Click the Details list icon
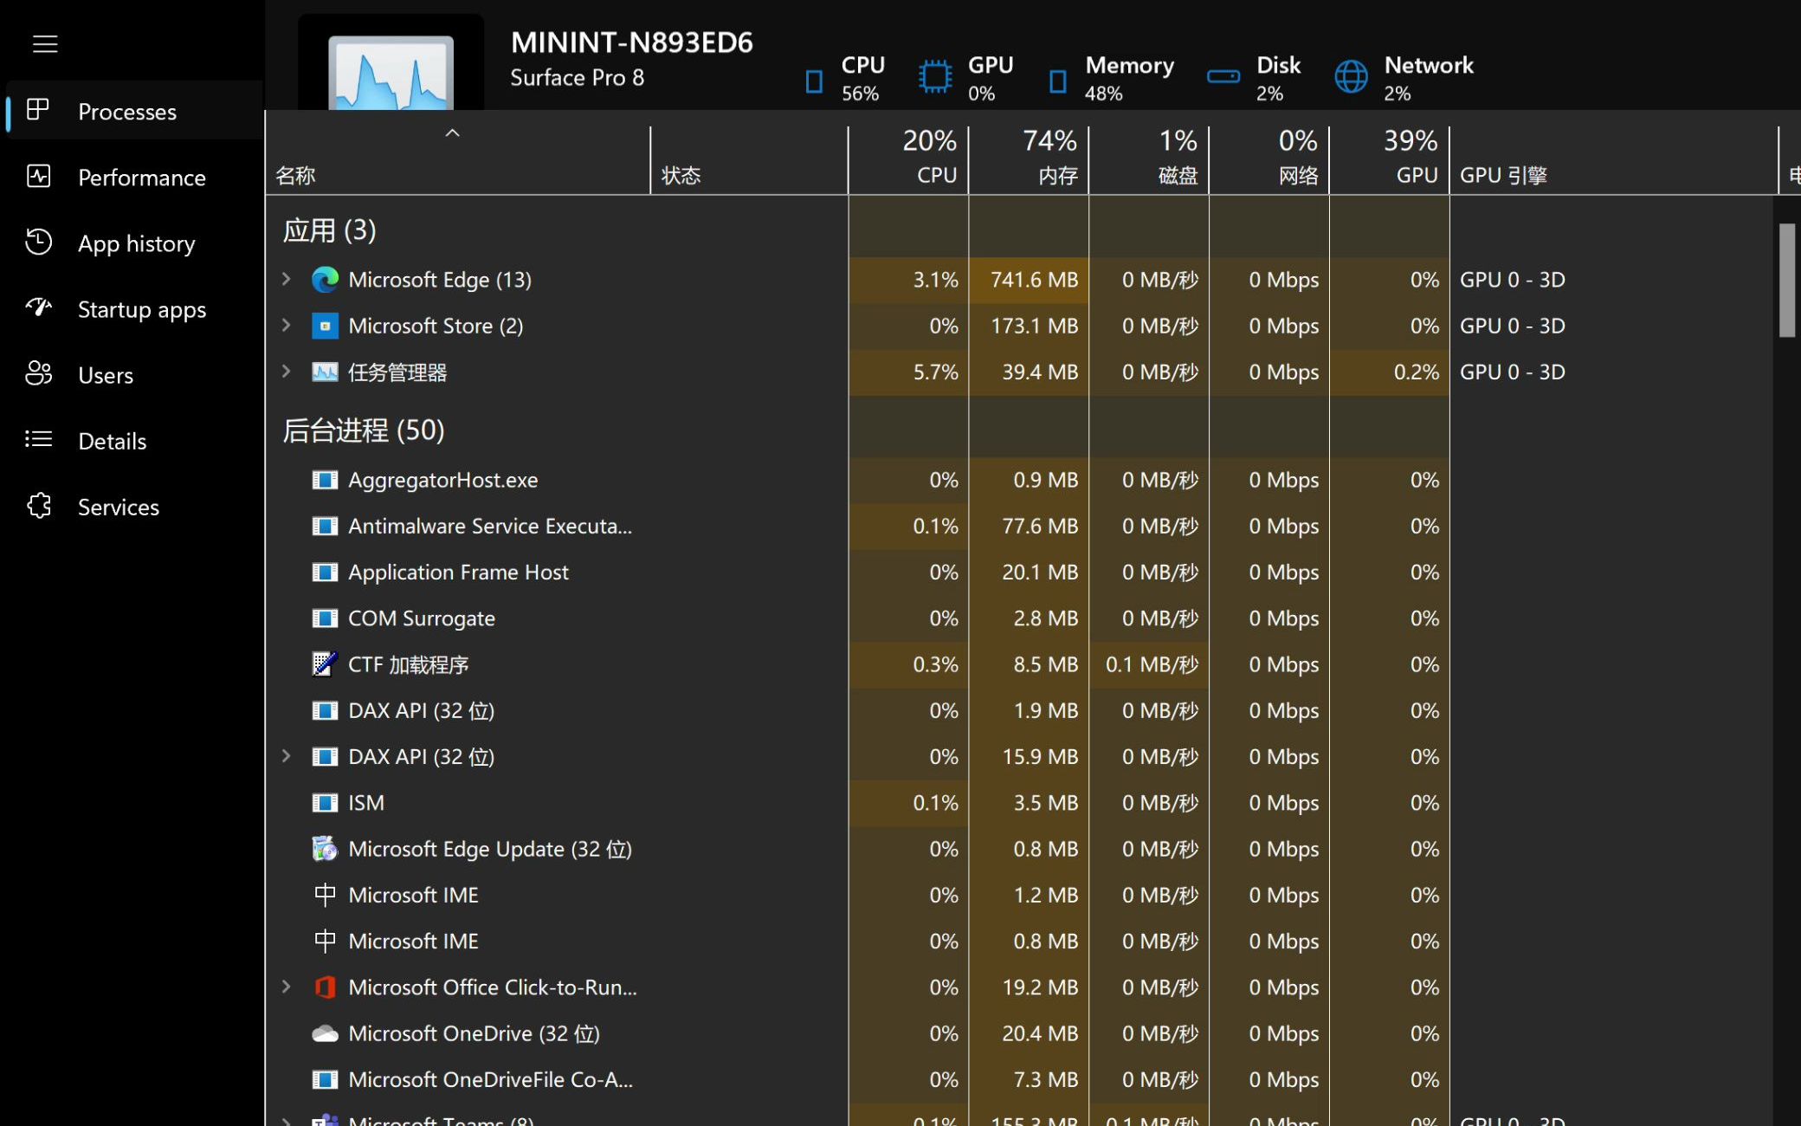 coord(39,440)
